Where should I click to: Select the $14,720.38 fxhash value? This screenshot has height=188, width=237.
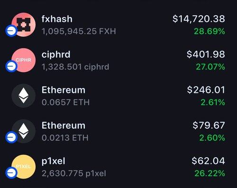(x=199, y=19)
